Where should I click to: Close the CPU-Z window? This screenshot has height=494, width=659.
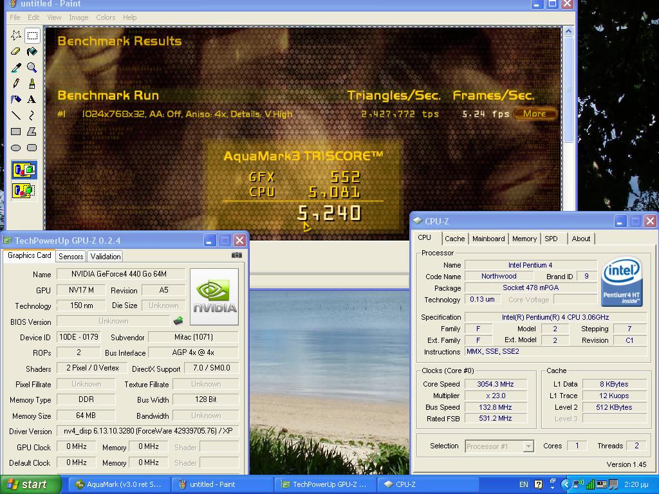click(650, 221)
